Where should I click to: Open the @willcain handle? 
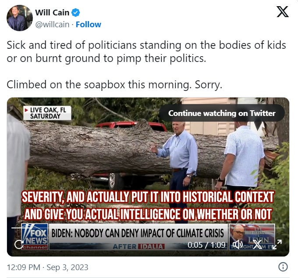52,24
